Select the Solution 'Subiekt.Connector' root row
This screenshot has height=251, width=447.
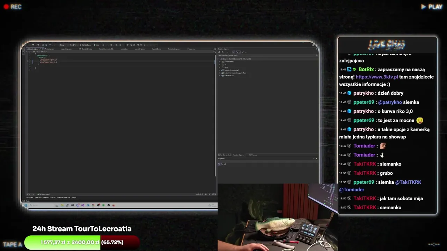[x=268, y=59]
